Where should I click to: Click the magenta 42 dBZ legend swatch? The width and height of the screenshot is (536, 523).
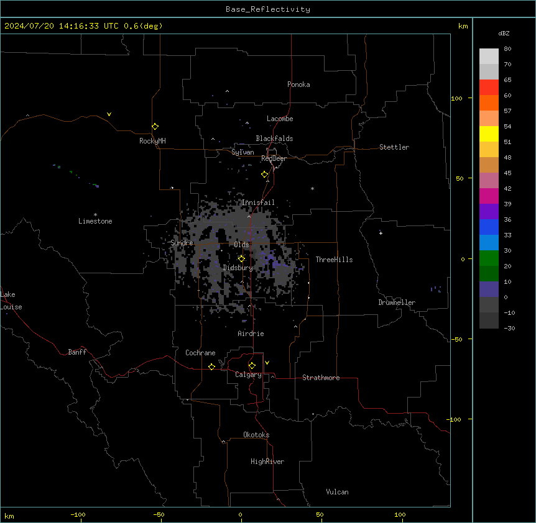tap(489, 196)
